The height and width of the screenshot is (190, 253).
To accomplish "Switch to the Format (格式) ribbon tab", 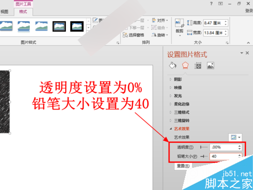I will coord(23,12).
